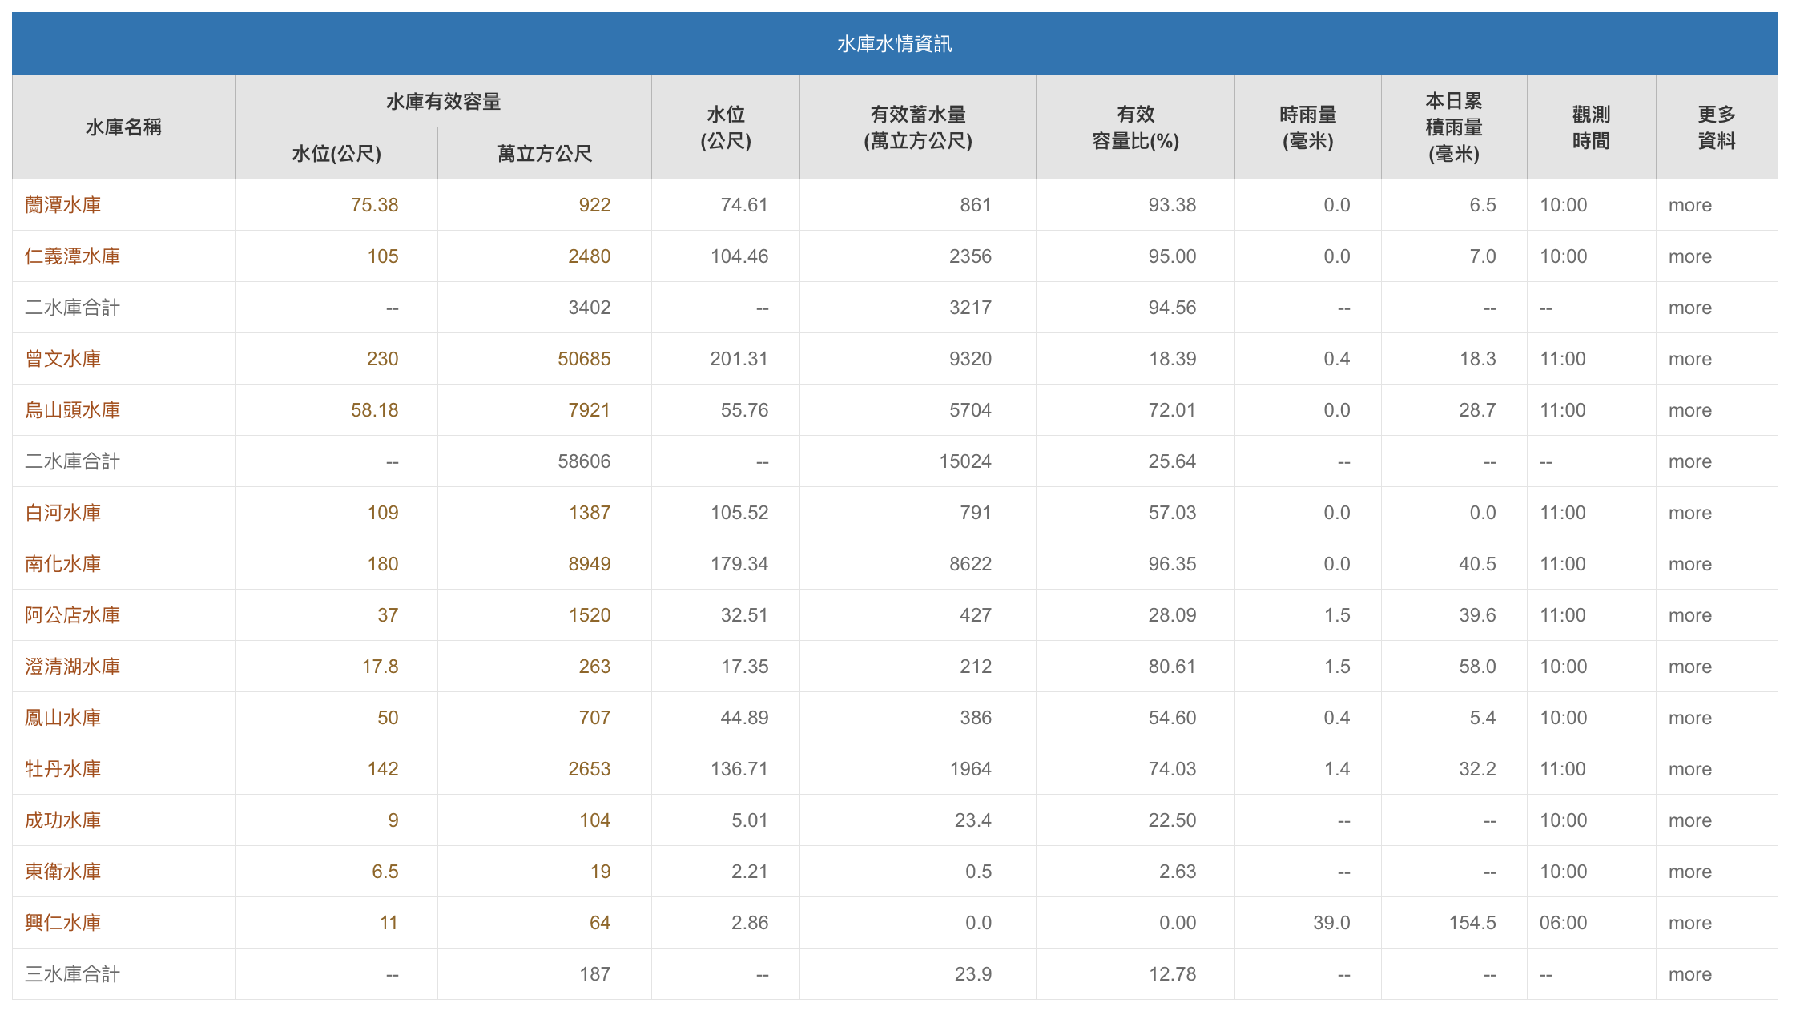Click more in the 牡丹水庫 row
The height and width of the screenshot is (1019, 1804).
(1690, 769)
